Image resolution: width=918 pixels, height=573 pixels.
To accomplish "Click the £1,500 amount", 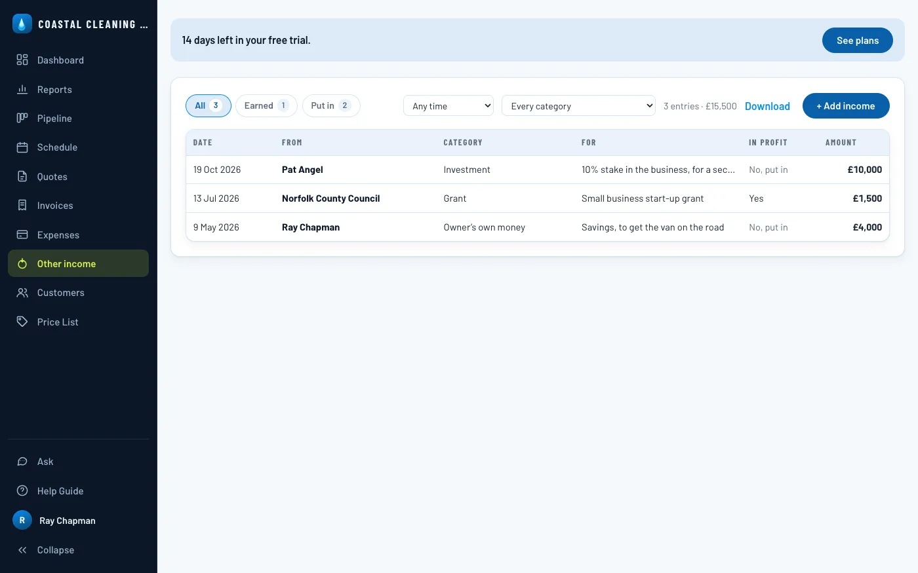I will click(867, 198).
